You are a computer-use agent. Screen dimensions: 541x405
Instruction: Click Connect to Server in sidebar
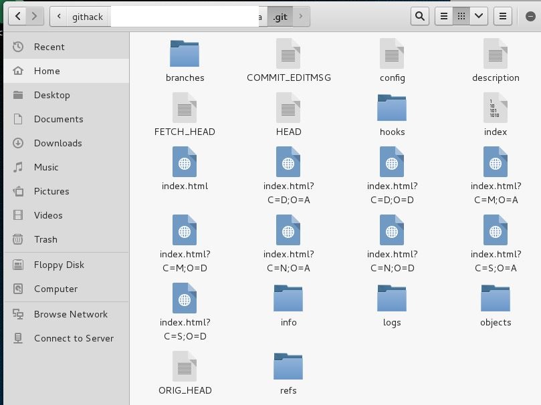74,338
